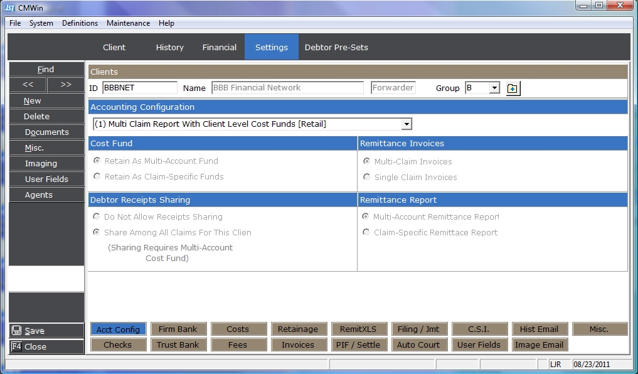The image size is (638, 374).
Task: Open the Group dropdown list
Action: [x=494, y=88]
